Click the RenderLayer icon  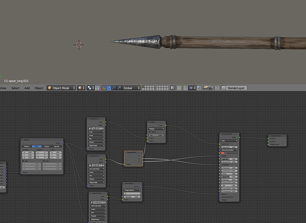(x=224, y=88)
